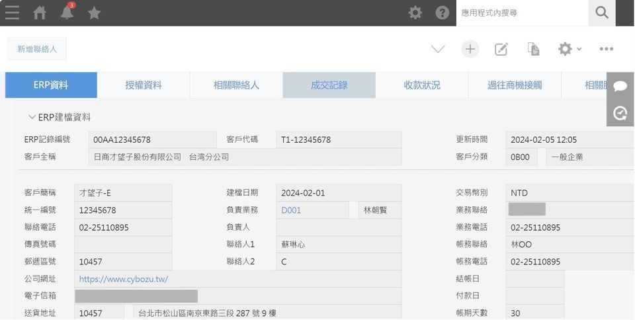Click the 送貨地址 street address field

(x=267, y=313)
